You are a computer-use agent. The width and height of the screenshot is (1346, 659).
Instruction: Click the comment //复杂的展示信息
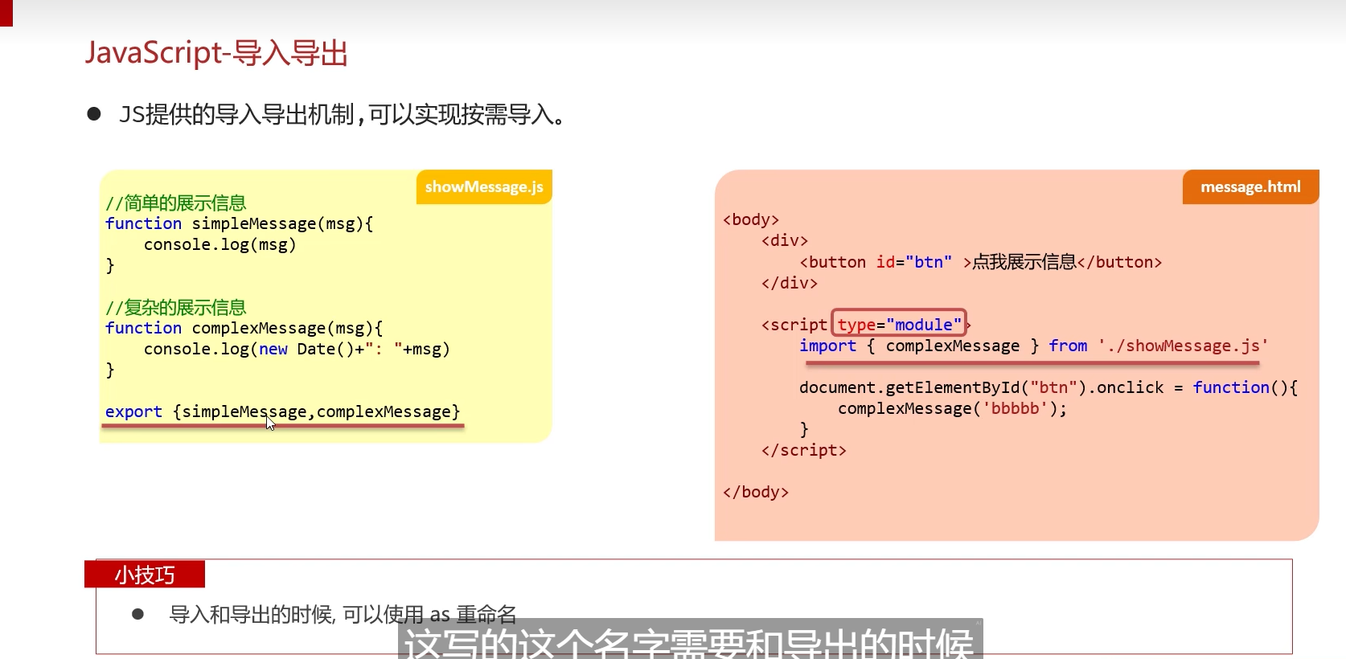176,307
